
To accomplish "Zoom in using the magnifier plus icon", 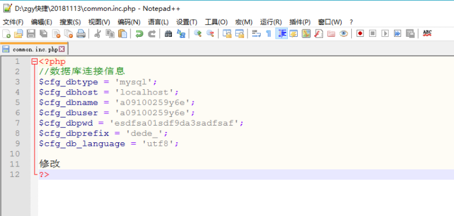I will coord(198,33).
